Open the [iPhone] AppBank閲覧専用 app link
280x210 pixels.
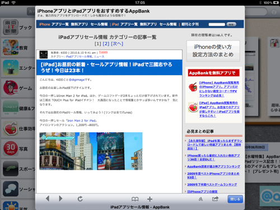tap(219, 89)
